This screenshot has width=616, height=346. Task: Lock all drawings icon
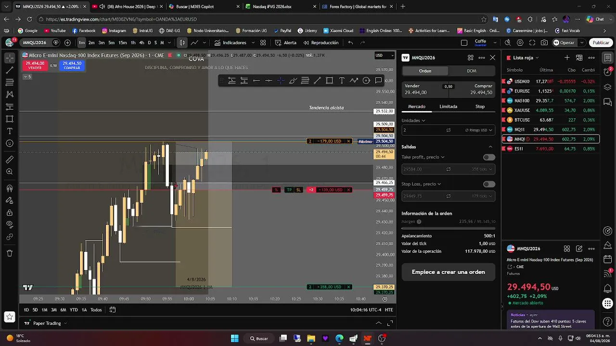(10, 212)
